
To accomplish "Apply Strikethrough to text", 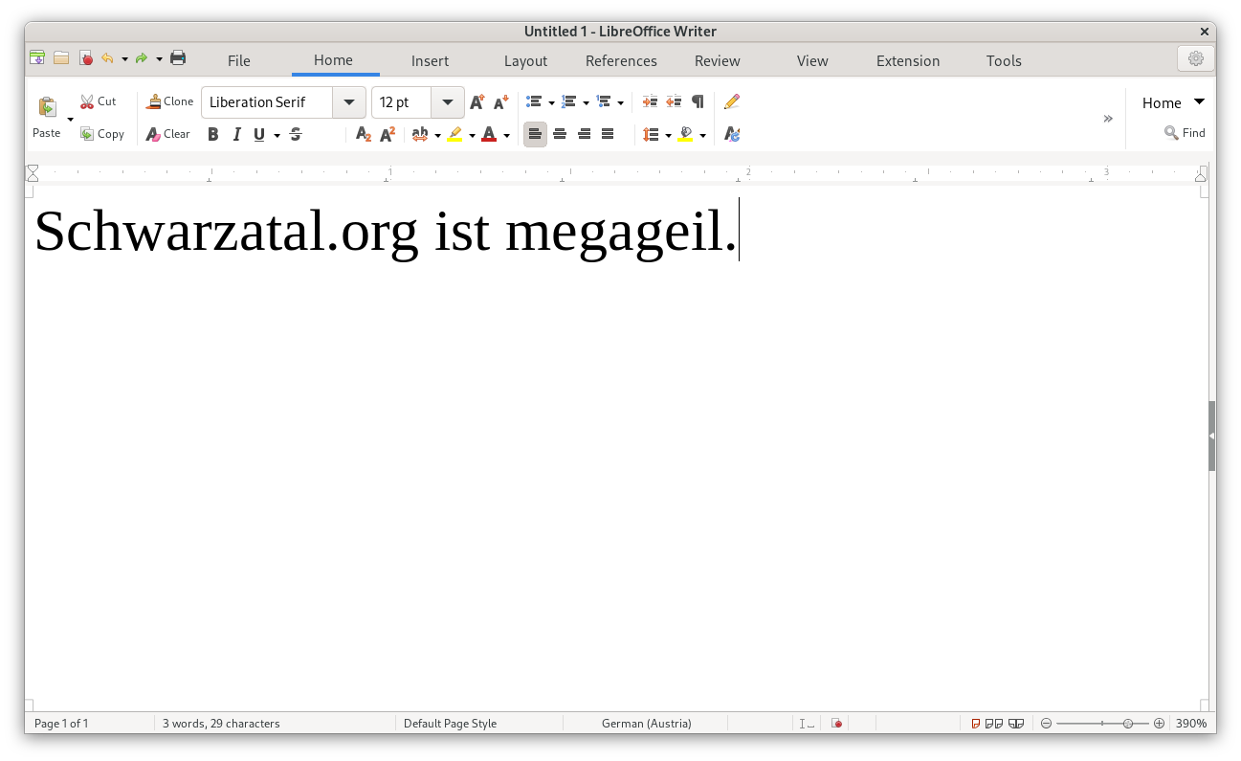I will [x=296, y=135].
